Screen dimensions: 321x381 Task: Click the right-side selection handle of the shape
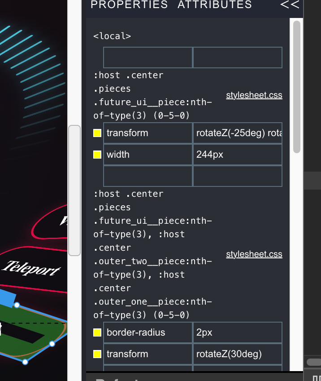click(x=52, y=344)
